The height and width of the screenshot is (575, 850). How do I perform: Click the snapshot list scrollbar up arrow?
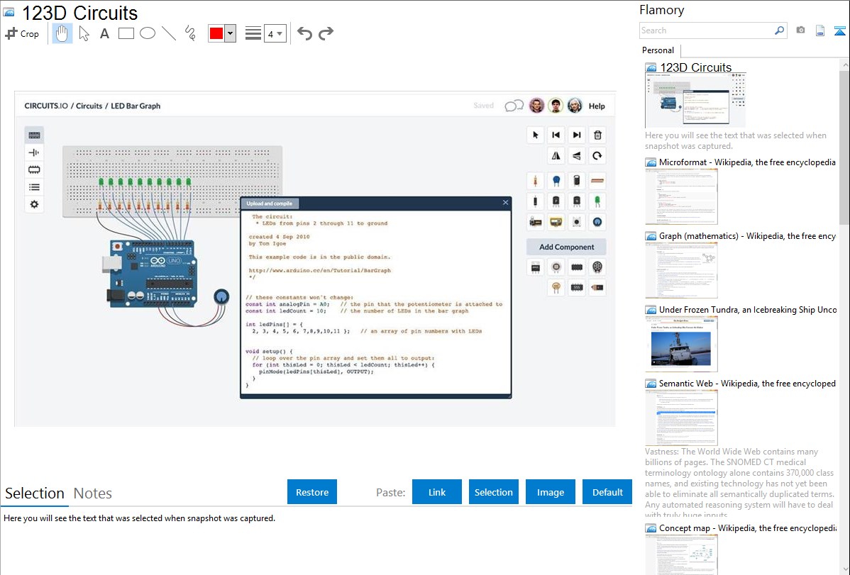click(x=845, y=65)
